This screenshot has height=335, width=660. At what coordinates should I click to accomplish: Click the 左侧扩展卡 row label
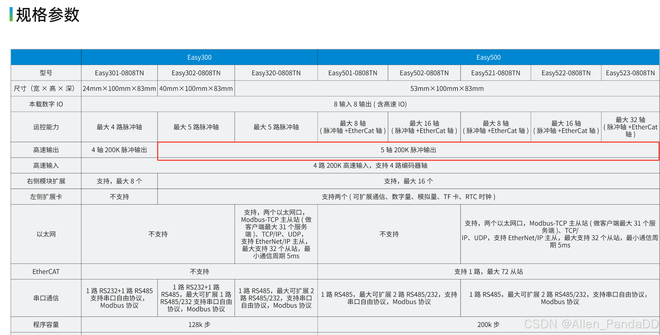46,197
